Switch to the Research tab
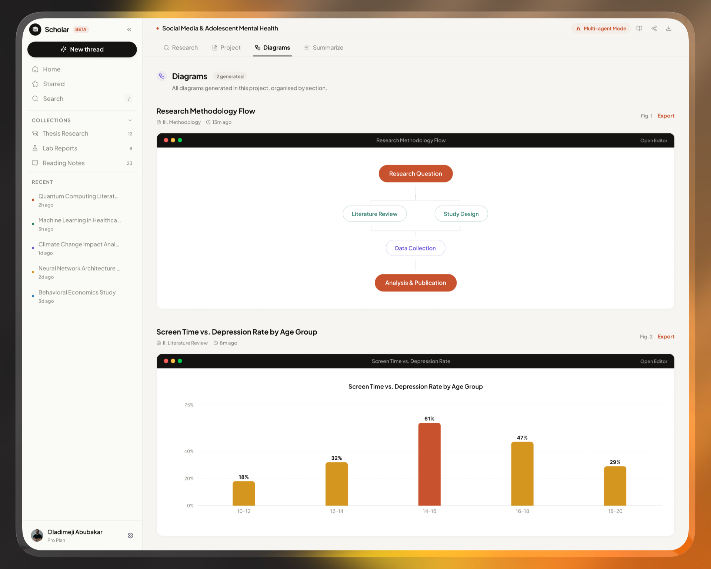This screenshot has height=569, width=711. (181, 48)
